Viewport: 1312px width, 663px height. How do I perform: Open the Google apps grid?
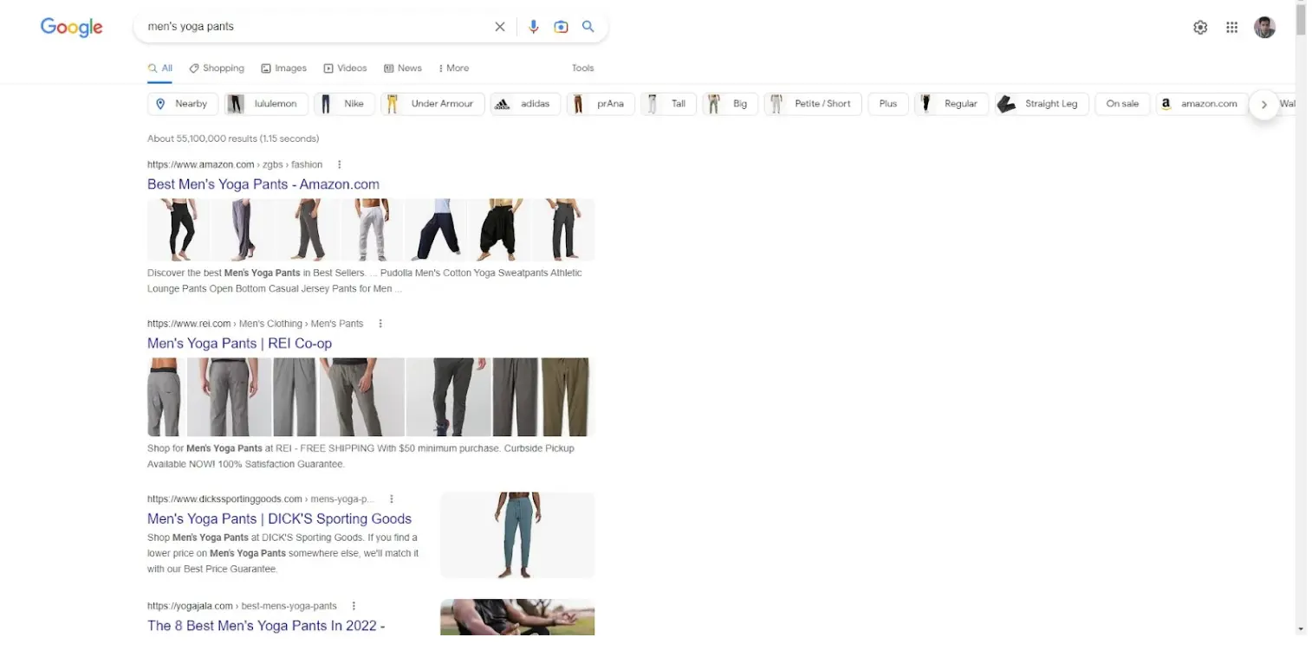(1231, 27)
